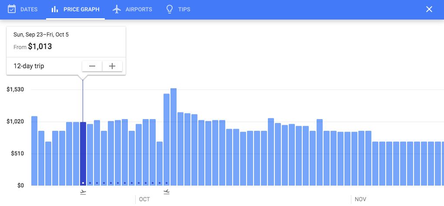Select the PRICE GRAPH tab label
The image size is (444, 206).
click(81, 10)
